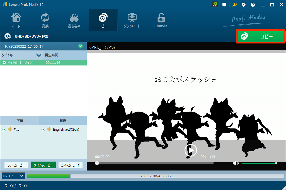This screenshot has width=286, height=190.
Task: Open the ダウンロード download module
Action: (x=132, y=20)
